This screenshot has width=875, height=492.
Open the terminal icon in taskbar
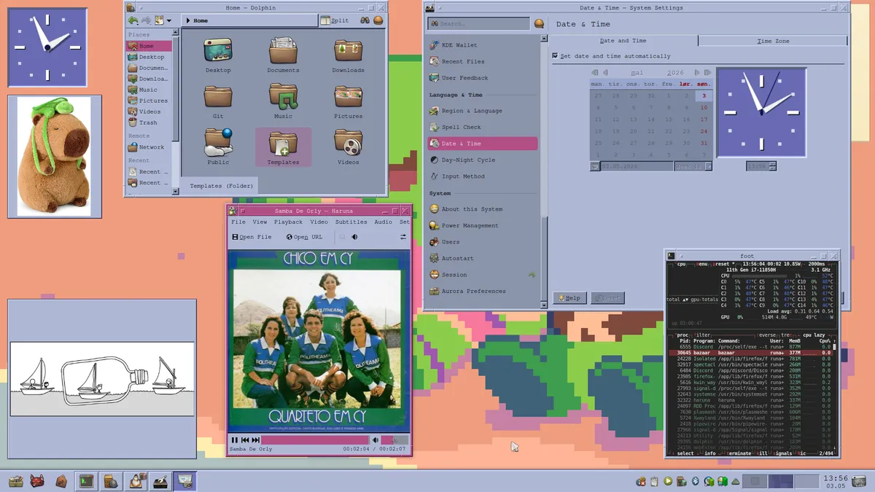tap(87, 481)
